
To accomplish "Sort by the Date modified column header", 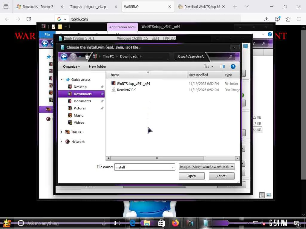I will [x=205, y=75].
